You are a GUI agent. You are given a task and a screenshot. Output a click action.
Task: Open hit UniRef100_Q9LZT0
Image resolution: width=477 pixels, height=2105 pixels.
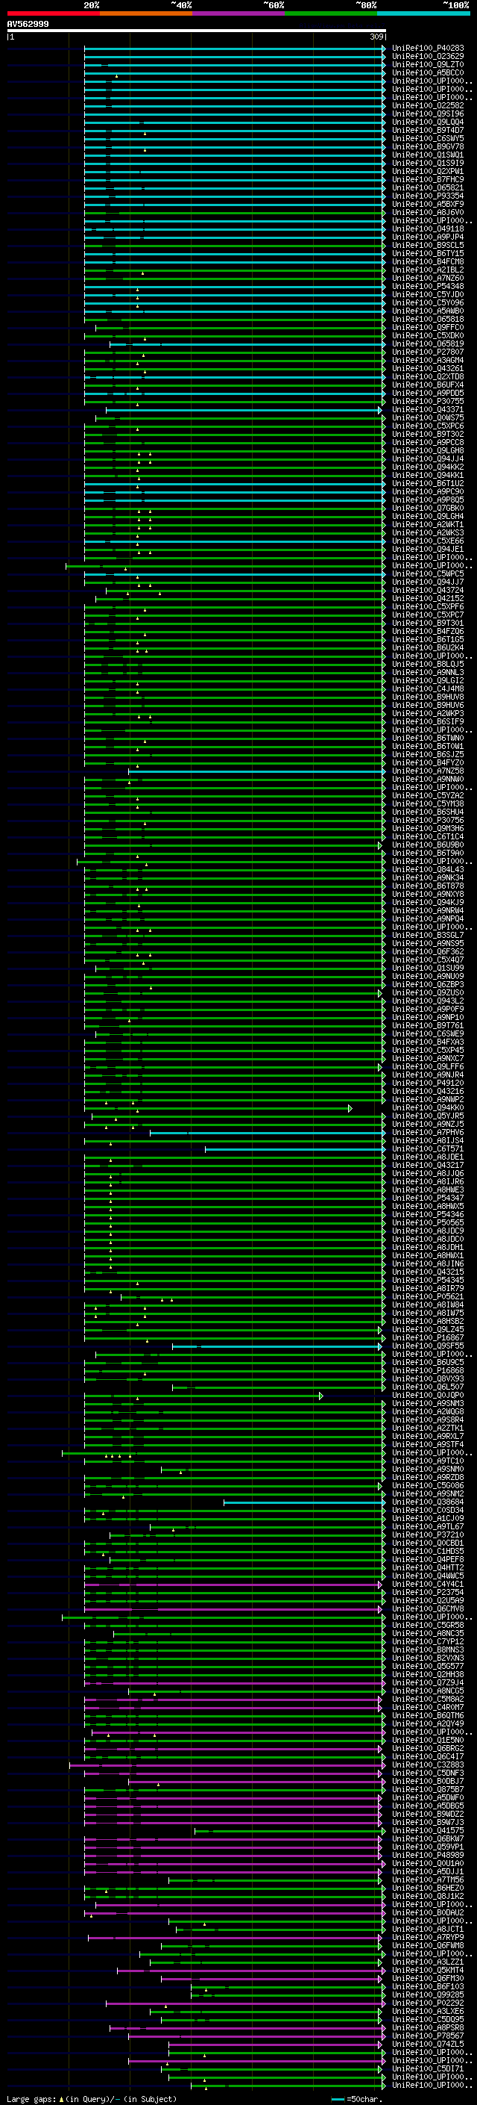[x=428, y=64]
